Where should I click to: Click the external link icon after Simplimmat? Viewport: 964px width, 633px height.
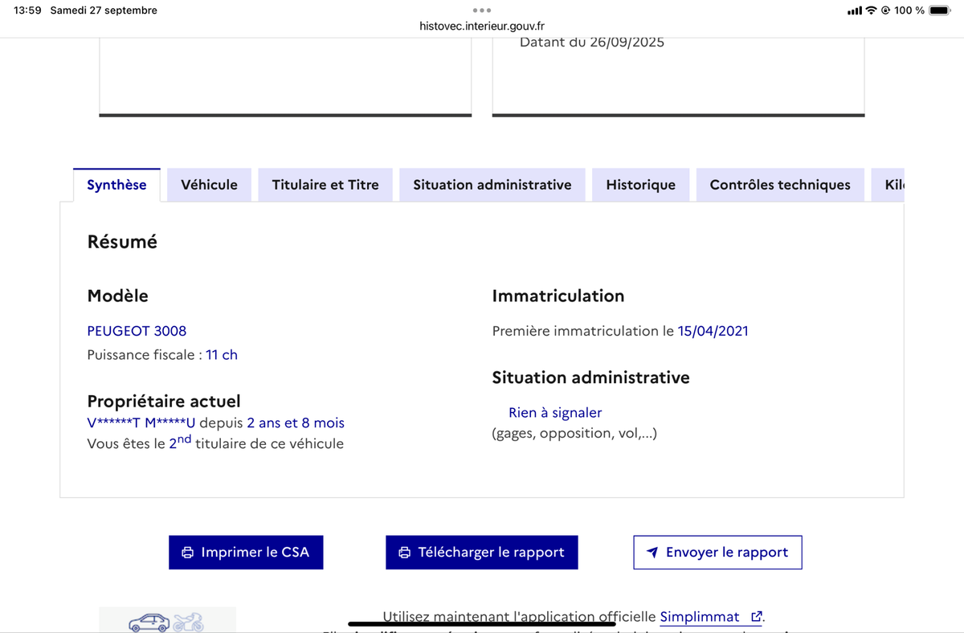click(x=756, y=617)
